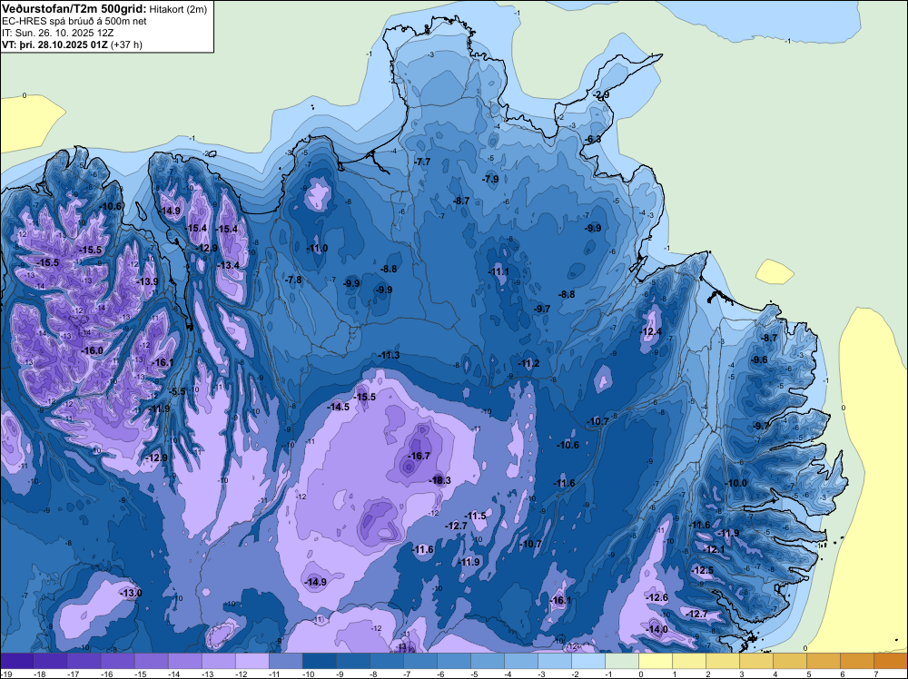Click the 'Hitakort (2m)' label
The height and width of the screenshot is (679, 908).
(176, 9)
